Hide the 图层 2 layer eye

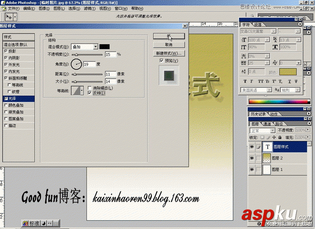tap(252, 158)
